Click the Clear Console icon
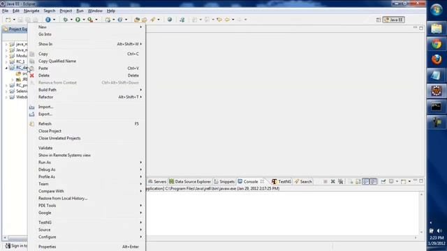 351,181
